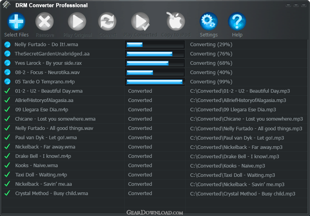Click the Copy to iPod apple icon
The width and height of the screenshot is (310, 216).
[176, 21]
